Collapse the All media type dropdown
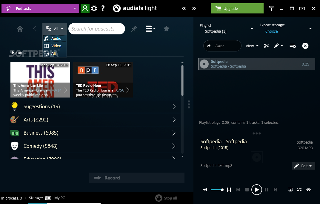The image size is (320, 204). [x=55, y=29]
